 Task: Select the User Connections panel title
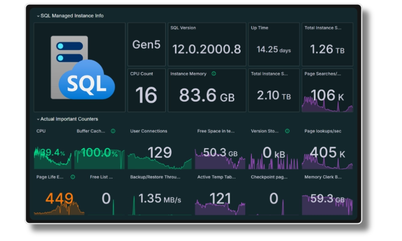pyautogui.click(x=148, y=131)
